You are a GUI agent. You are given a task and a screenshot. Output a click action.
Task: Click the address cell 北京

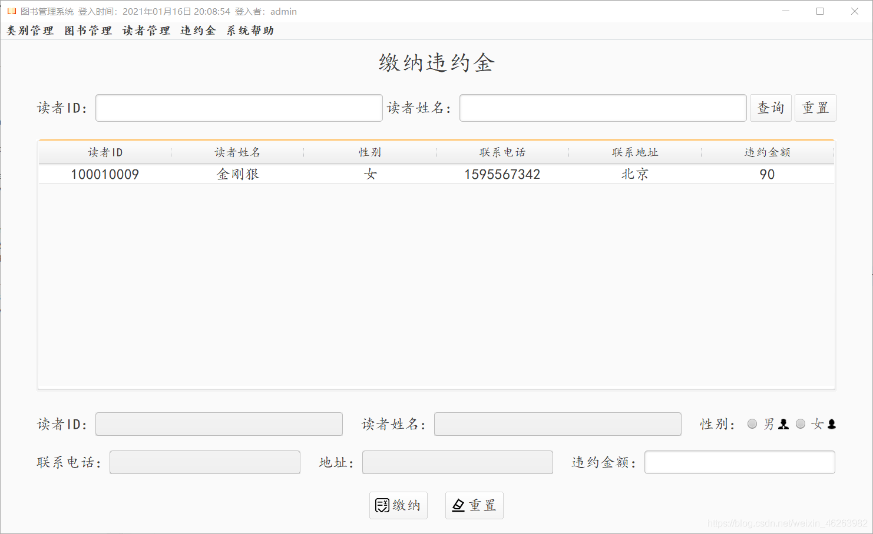click(x=635, y=174)
